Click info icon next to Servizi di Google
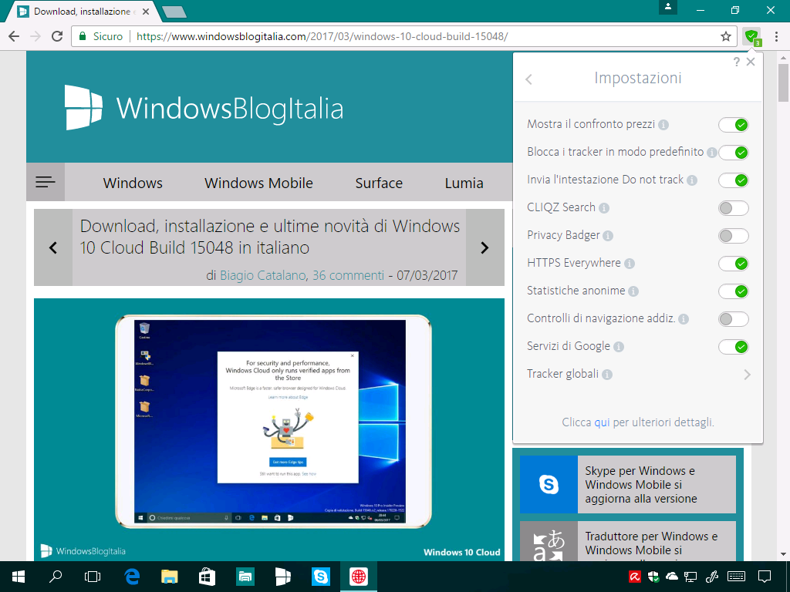The image size is (790, 592). coord(619,346)
